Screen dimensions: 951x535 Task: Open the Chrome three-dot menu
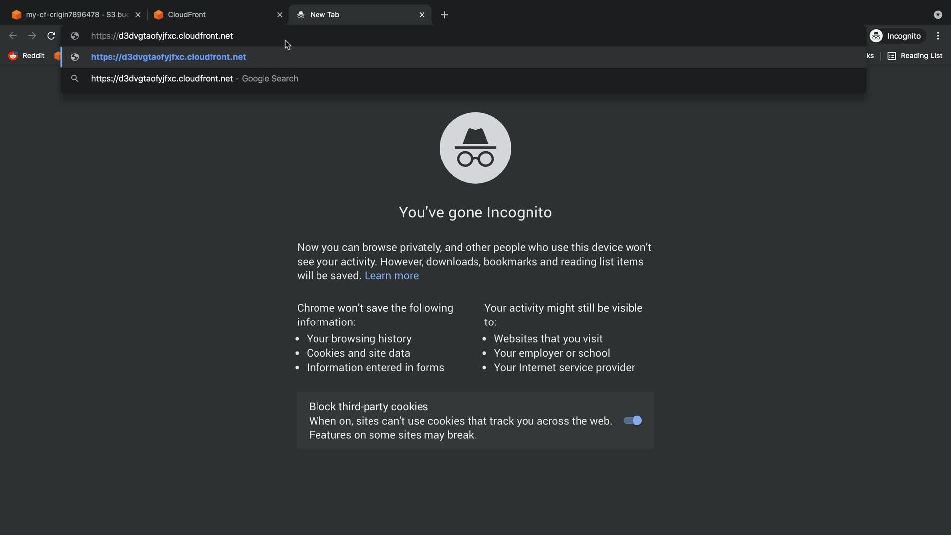pos(938,36)
